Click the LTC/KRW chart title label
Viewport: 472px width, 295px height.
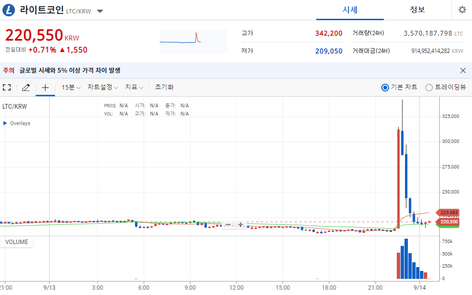click(14, 106)
